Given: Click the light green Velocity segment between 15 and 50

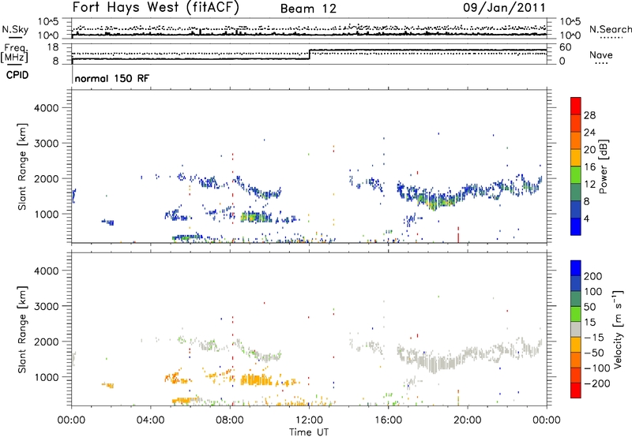Looking at the screenshot, I should 576,314.
